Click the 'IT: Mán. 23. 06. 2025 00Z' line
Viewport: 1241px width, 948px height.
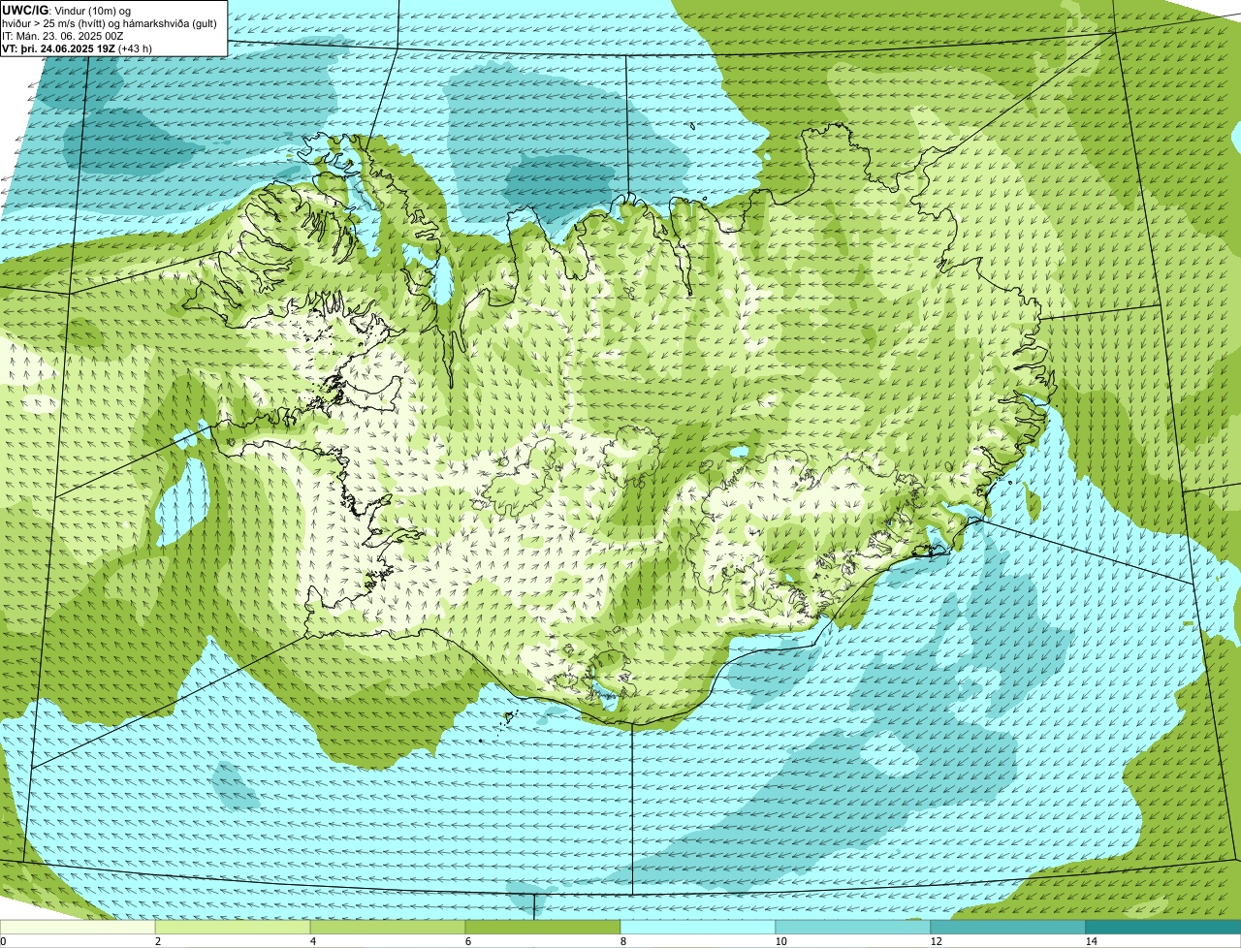pyautogui.click(x=63, y=35)
